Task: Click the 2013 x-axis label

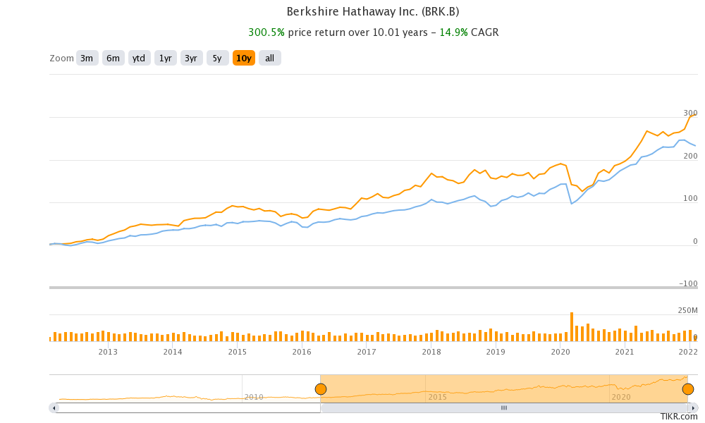Action: [108, 352]
